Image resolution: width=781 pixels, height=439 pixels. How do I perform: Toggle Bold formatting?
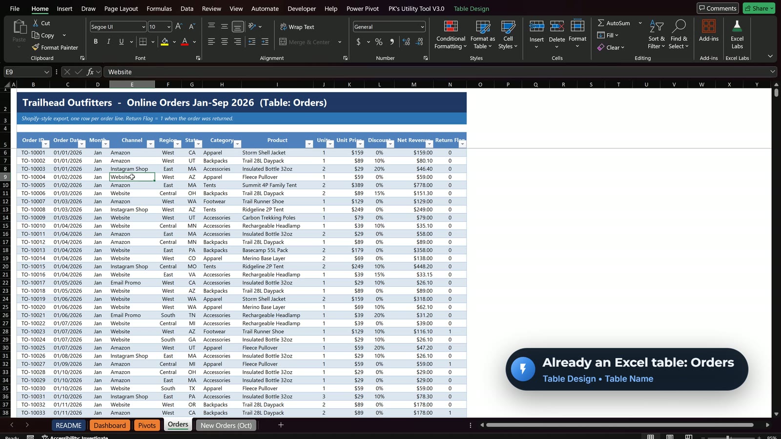click(x=96, y=42)
